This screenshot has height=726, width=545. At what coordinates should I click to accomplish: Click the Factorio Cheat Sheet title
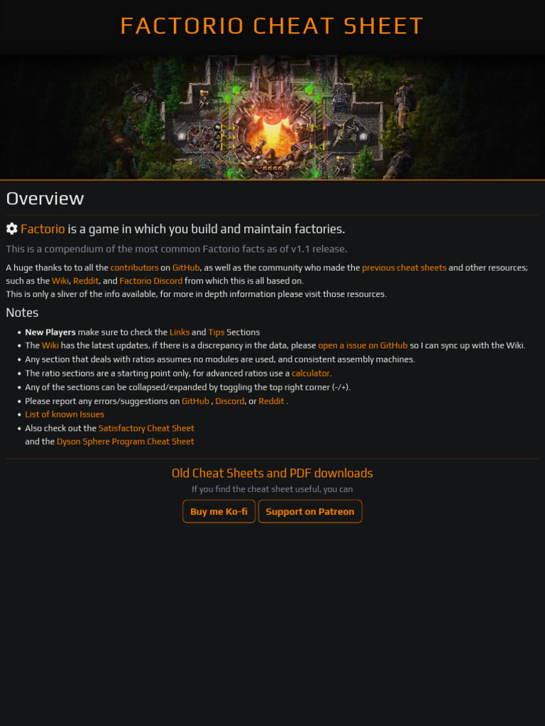(x=272, y=26)
